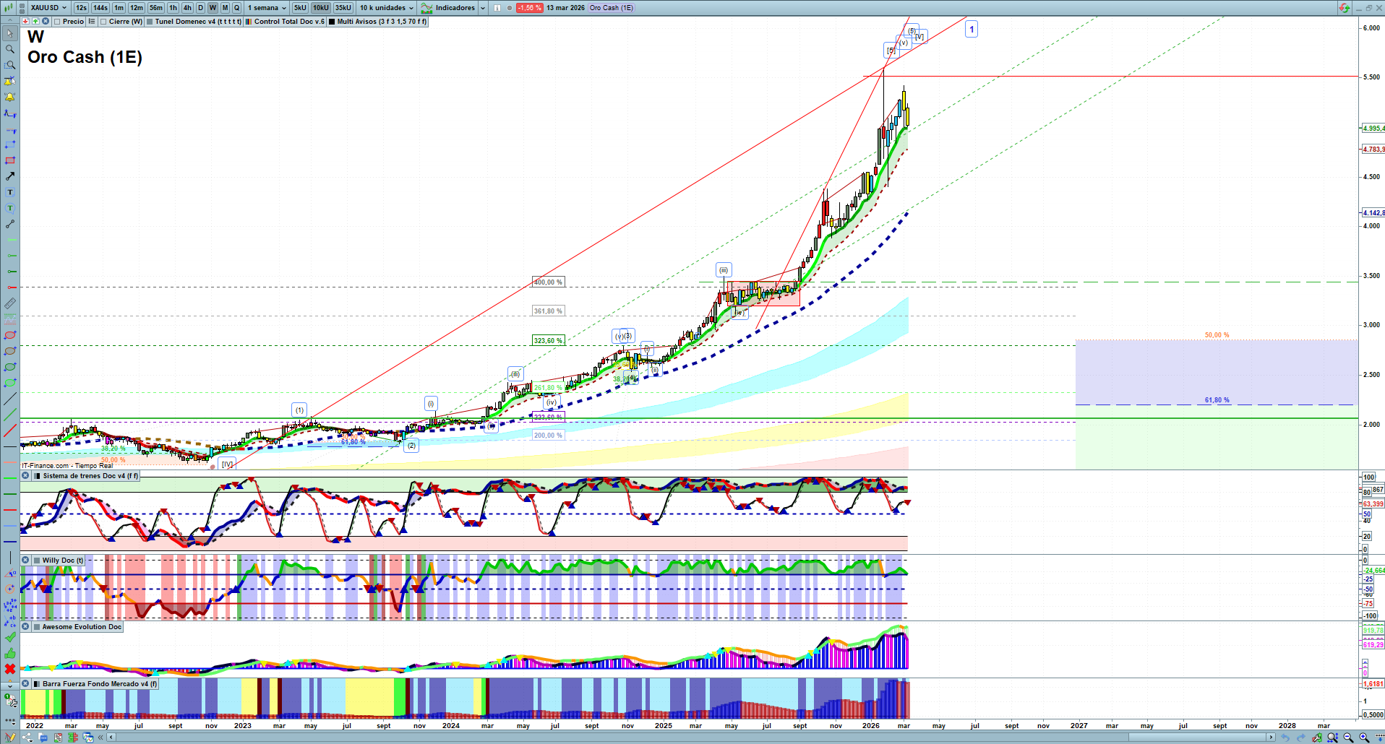Click the Q quarterly timeframe button

pos(236,8)
